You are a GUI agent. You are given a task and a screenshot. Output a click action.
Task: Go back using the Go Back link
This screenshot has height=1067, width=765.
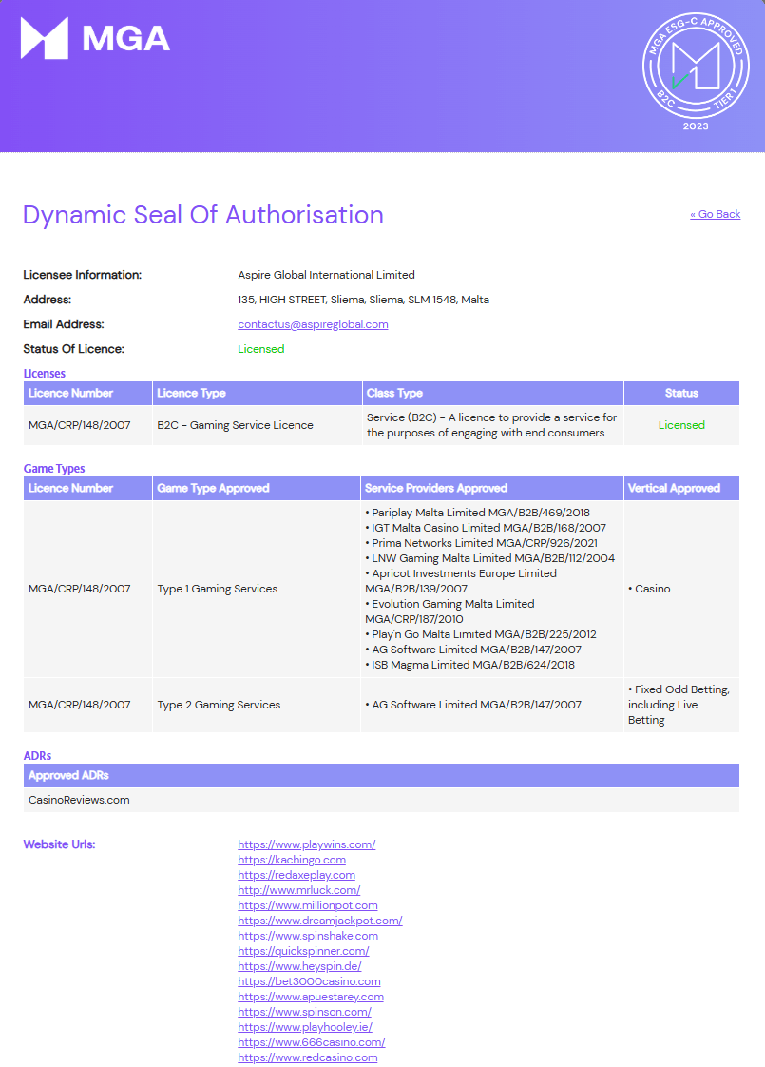[x=715, y=214]
